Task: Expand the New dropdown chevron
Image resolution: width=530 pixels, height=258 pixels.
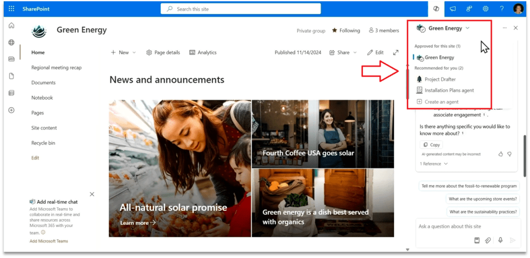Action: [134, 52]
